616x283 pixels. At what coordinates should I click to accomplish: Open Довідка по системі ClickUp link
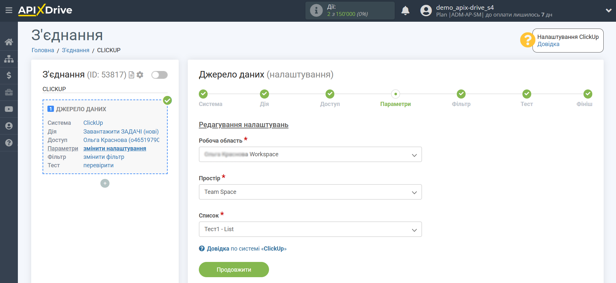pos(243,249)
